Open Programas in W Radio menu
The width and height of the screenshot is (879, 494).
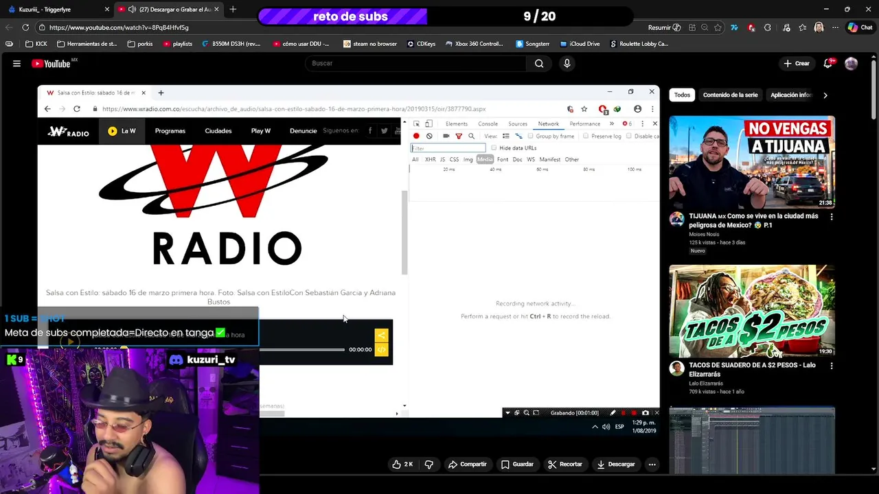(x=170, y=130)
